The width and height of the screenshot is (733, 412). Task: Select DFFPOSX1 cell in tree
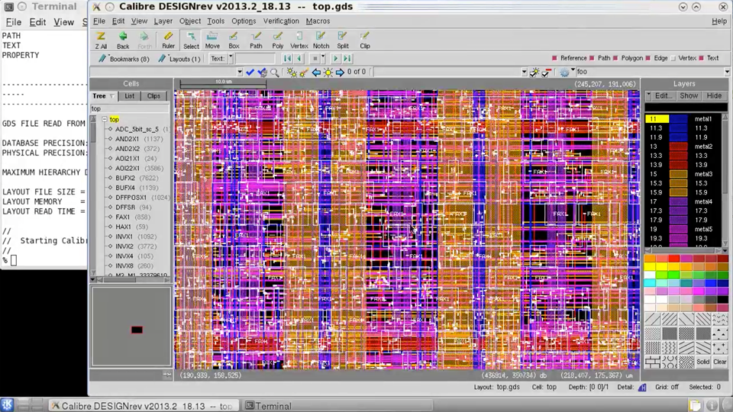(131, 198)
